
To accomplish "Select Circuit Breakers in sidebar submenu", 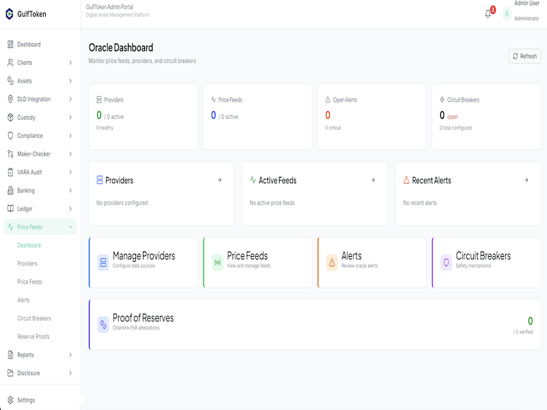I will click(34, 318).
